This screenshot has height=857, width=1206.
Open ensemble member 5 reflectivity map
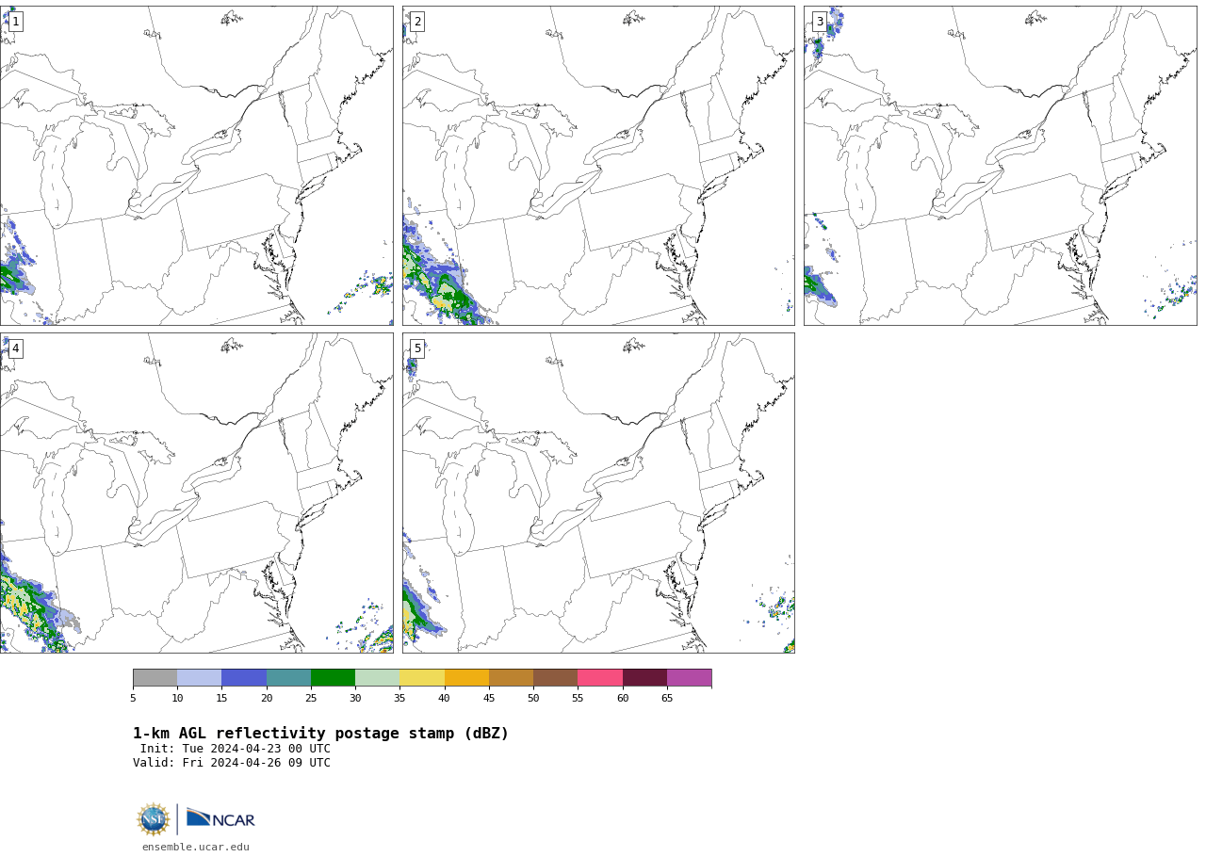(598, 493)
